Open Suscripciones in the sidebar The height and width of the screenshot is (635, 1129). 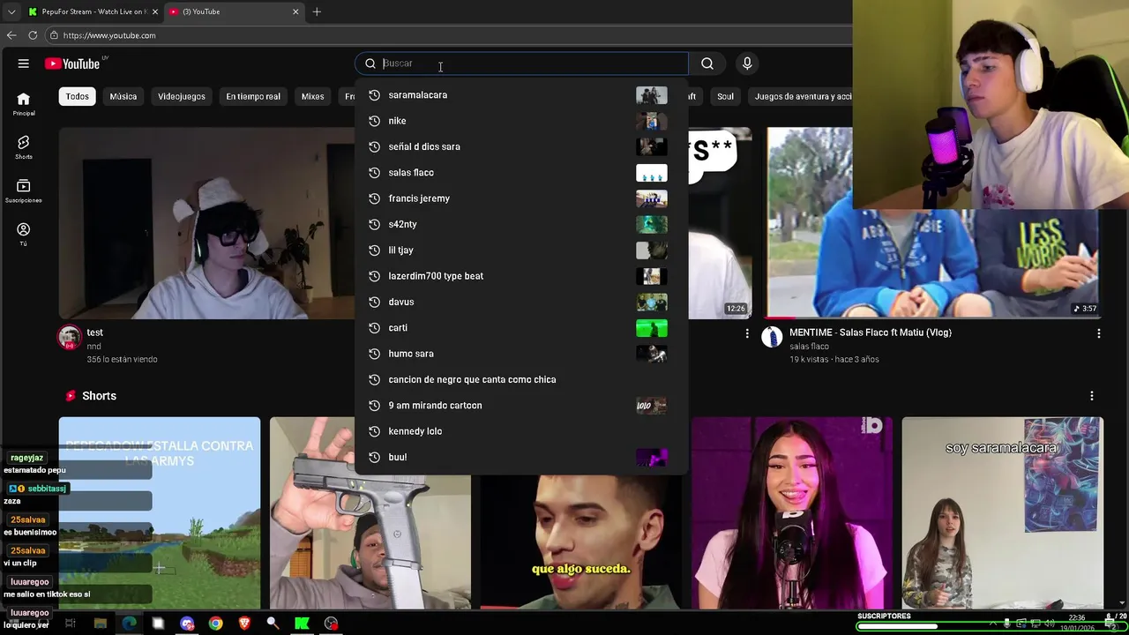(x=24, y=190)
